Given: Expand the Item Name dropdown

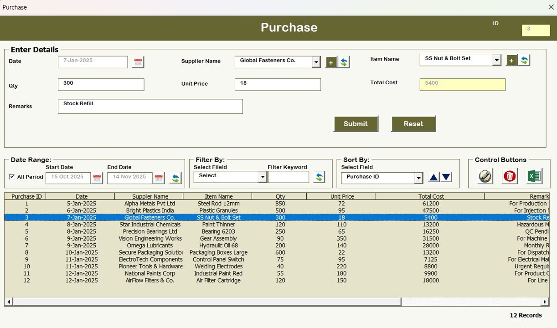Looking at the screenshot, I should pyautogui.click(x=497, y=60).
